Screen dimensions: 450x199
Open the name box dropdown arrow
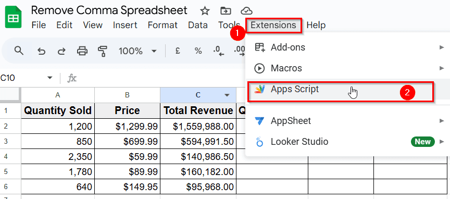point(50,78)
